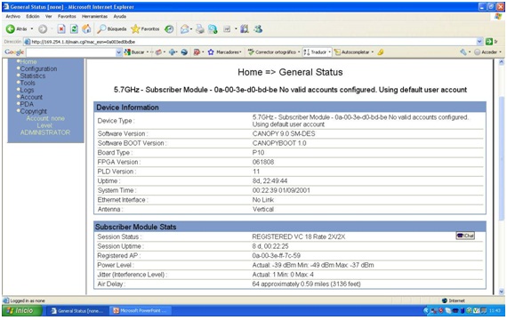Open Back button history dropdown arrow
Viewport: 507px width, 320px height.
tap(32, 29)
